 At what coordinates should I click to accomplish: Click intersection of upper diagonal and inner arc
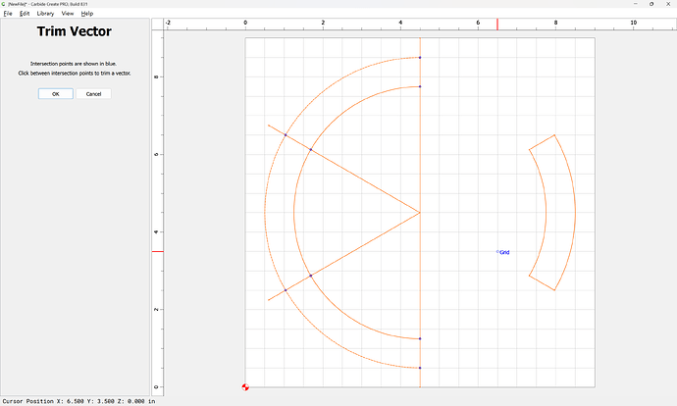tap(311, 149)
